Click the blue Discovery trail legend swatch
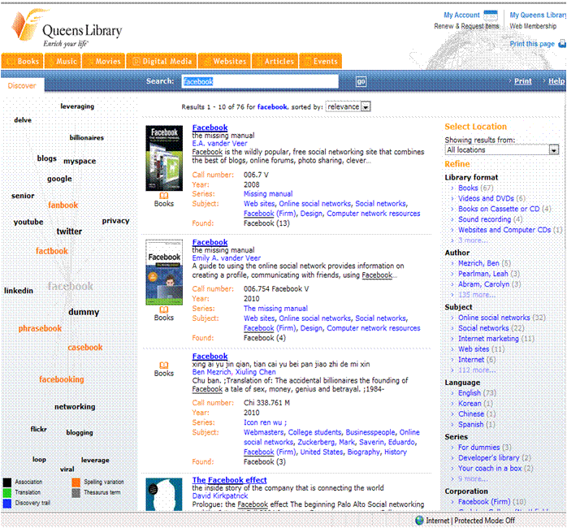 click(7, 503)
